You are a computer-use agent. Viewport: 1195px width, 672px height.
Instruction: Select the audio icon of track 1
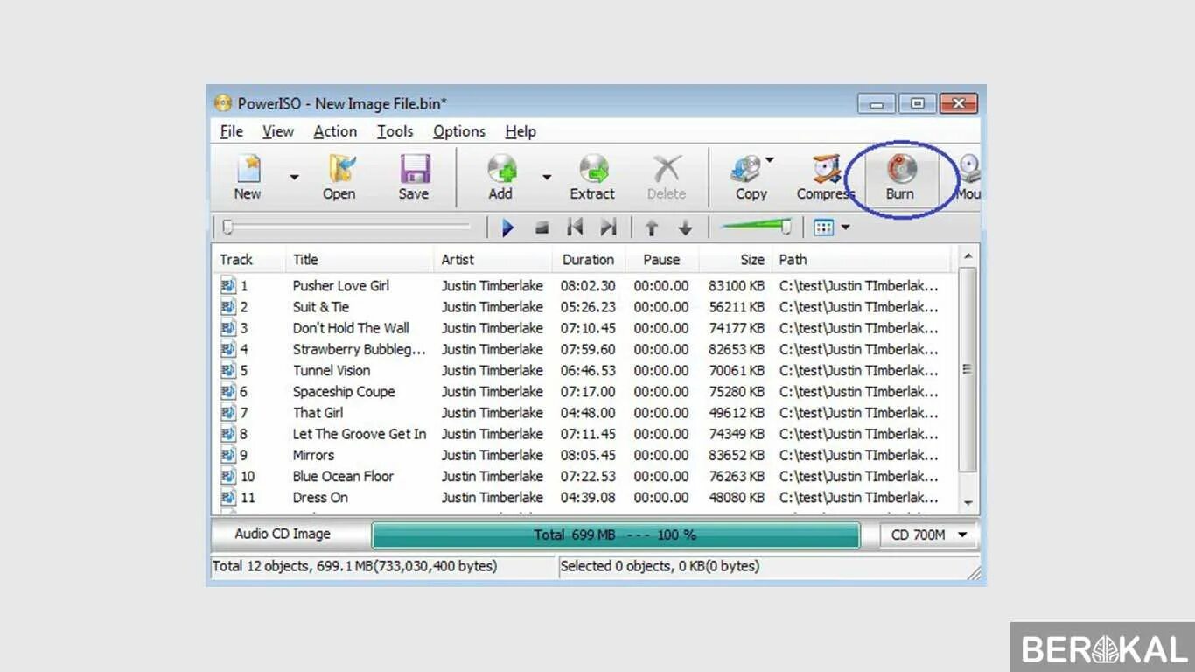click(228, 285)
